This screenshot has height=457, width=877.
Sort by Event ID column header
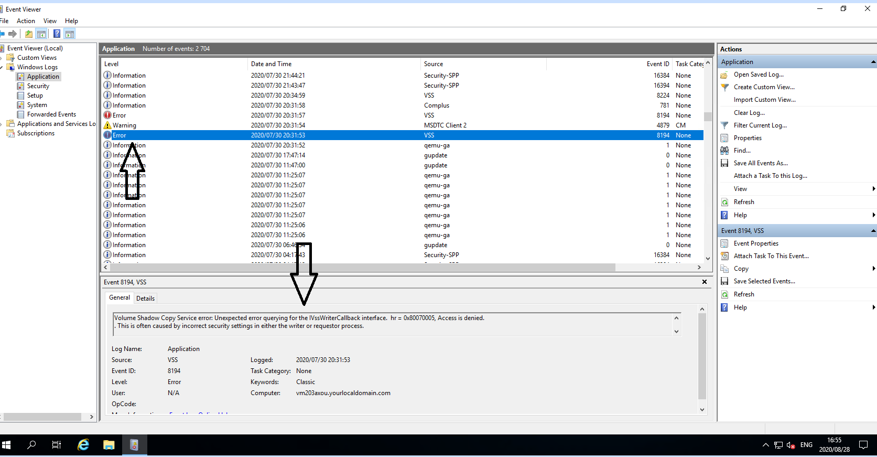point(609,64)
